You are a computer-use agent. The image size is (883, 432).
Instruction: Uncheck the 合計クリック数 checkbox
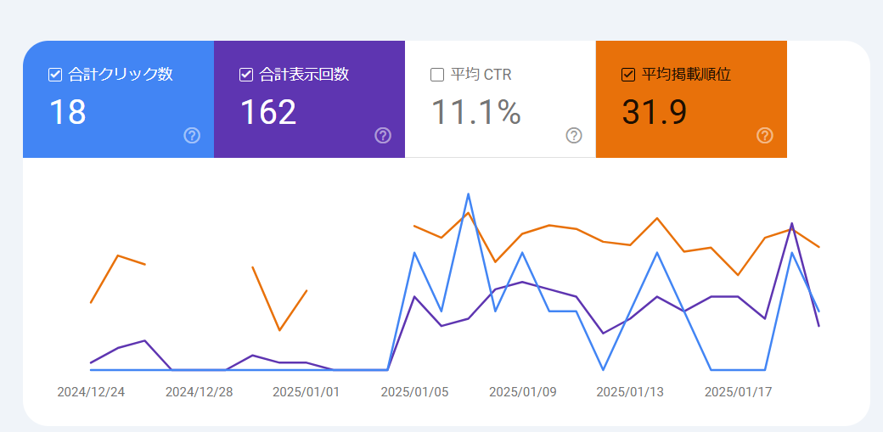pos(54,75)
